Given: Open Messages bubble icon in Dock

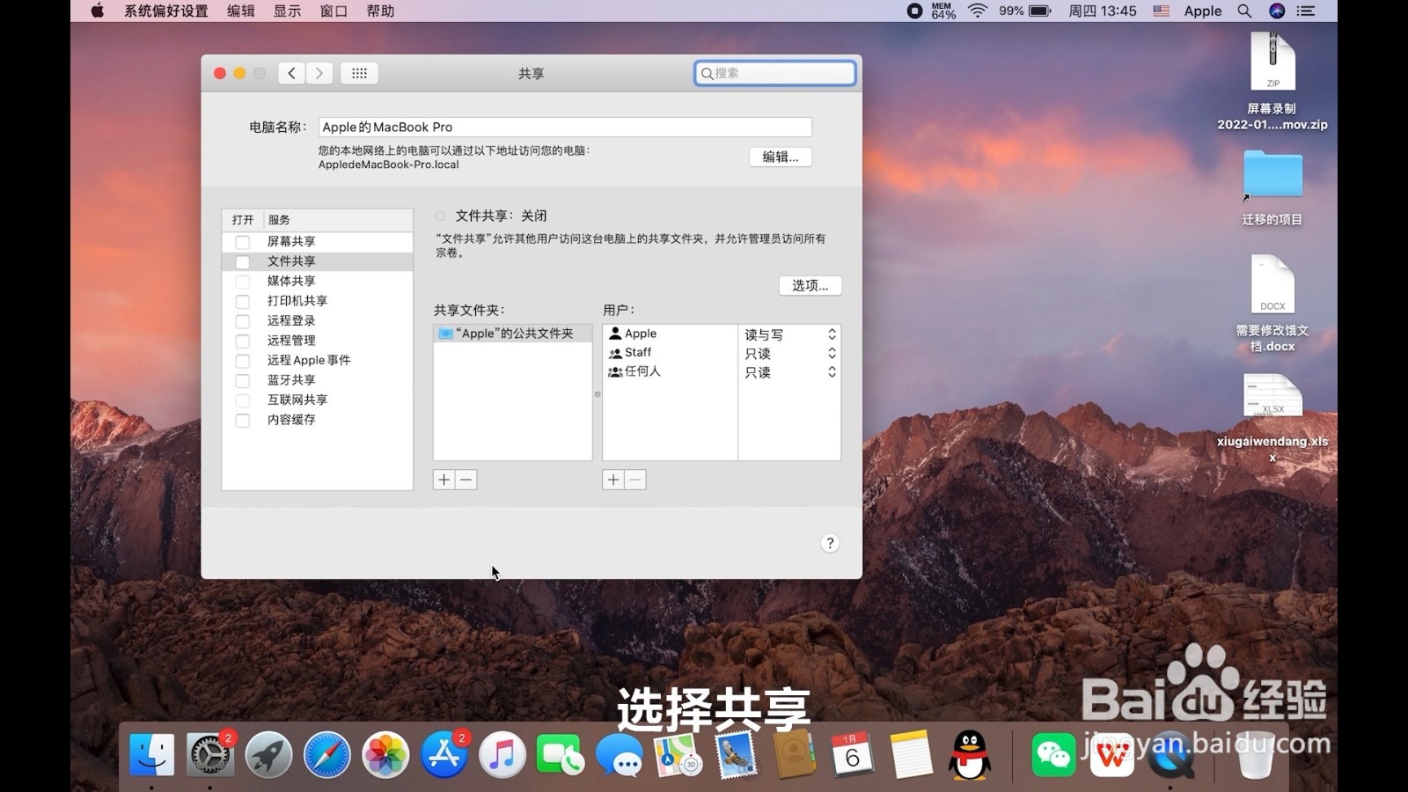Looking at the screenshot, I should [x=619, y=755].
